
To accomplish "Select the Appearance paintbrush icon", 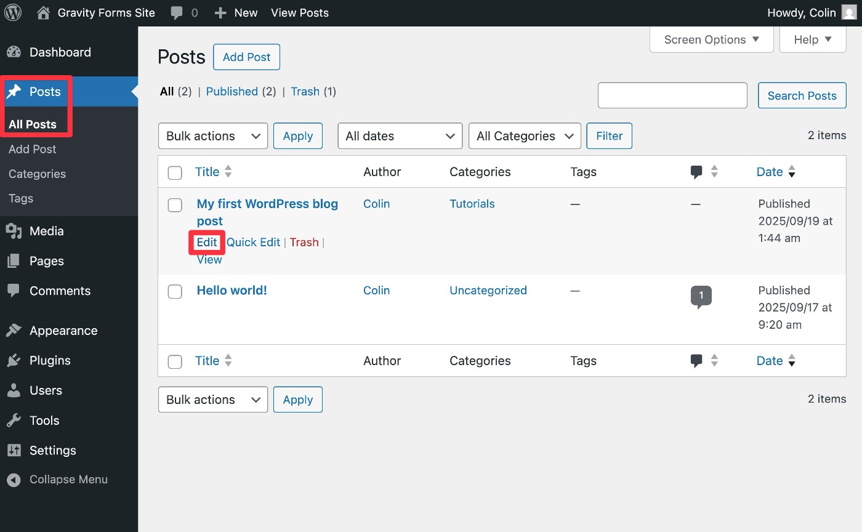I will click(13, 331).
